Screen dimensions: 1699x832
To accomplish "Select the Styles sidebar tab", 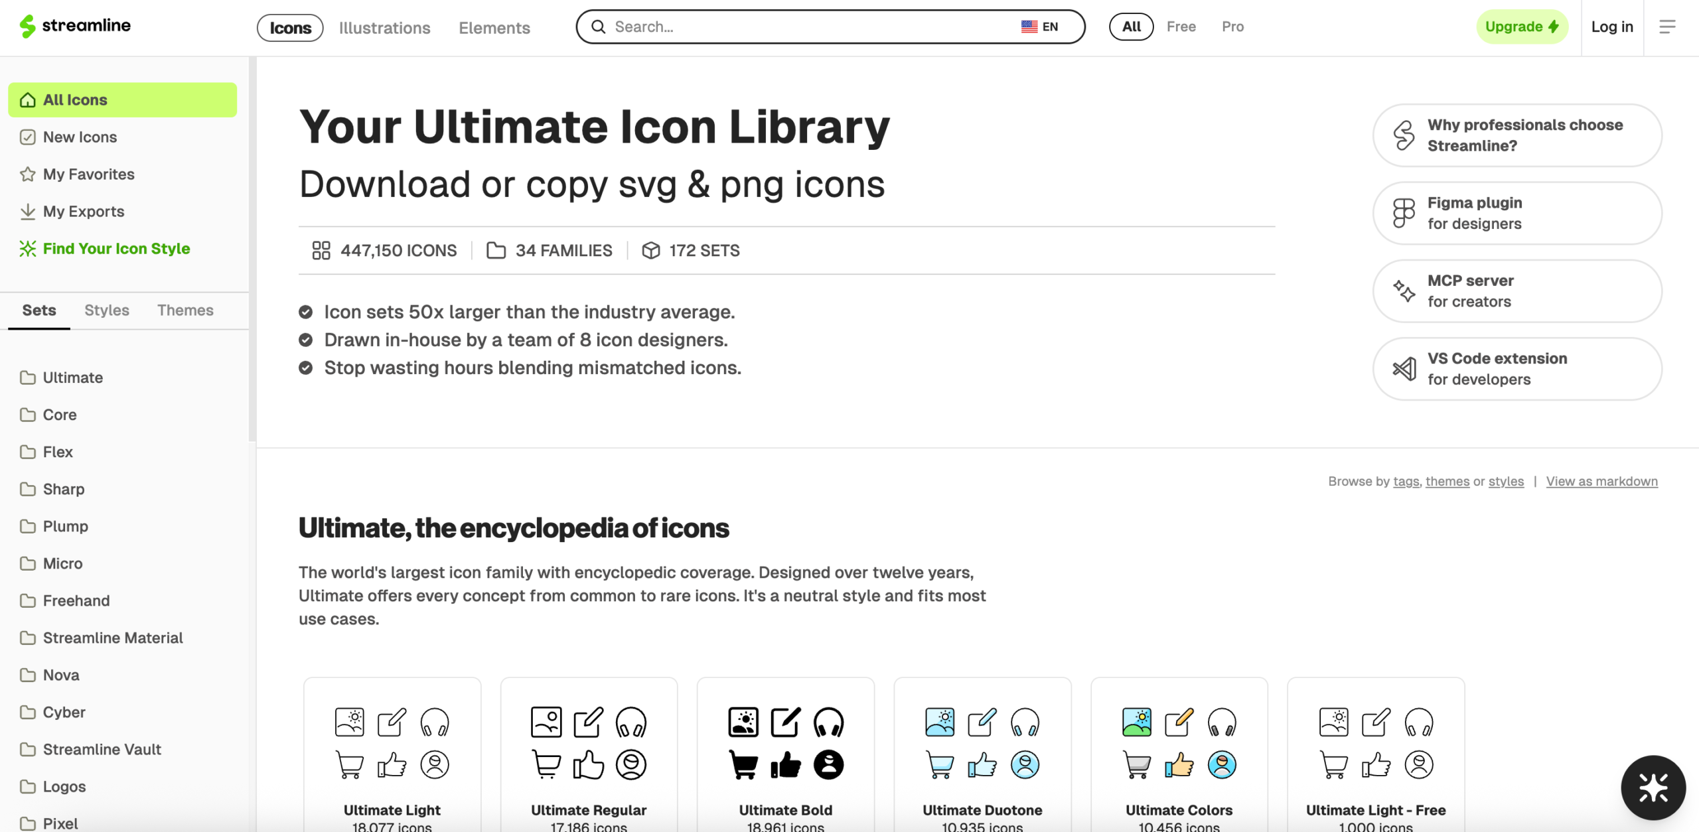I will coord(107,310).
